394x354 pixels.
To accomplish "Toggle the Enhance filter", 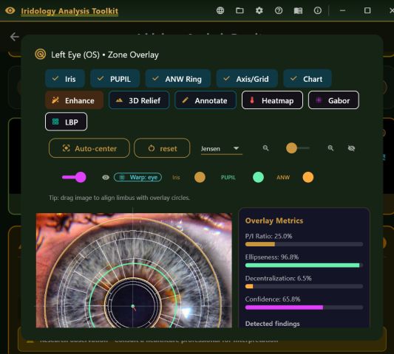I will pyautogui.click(x=74, y=100).
